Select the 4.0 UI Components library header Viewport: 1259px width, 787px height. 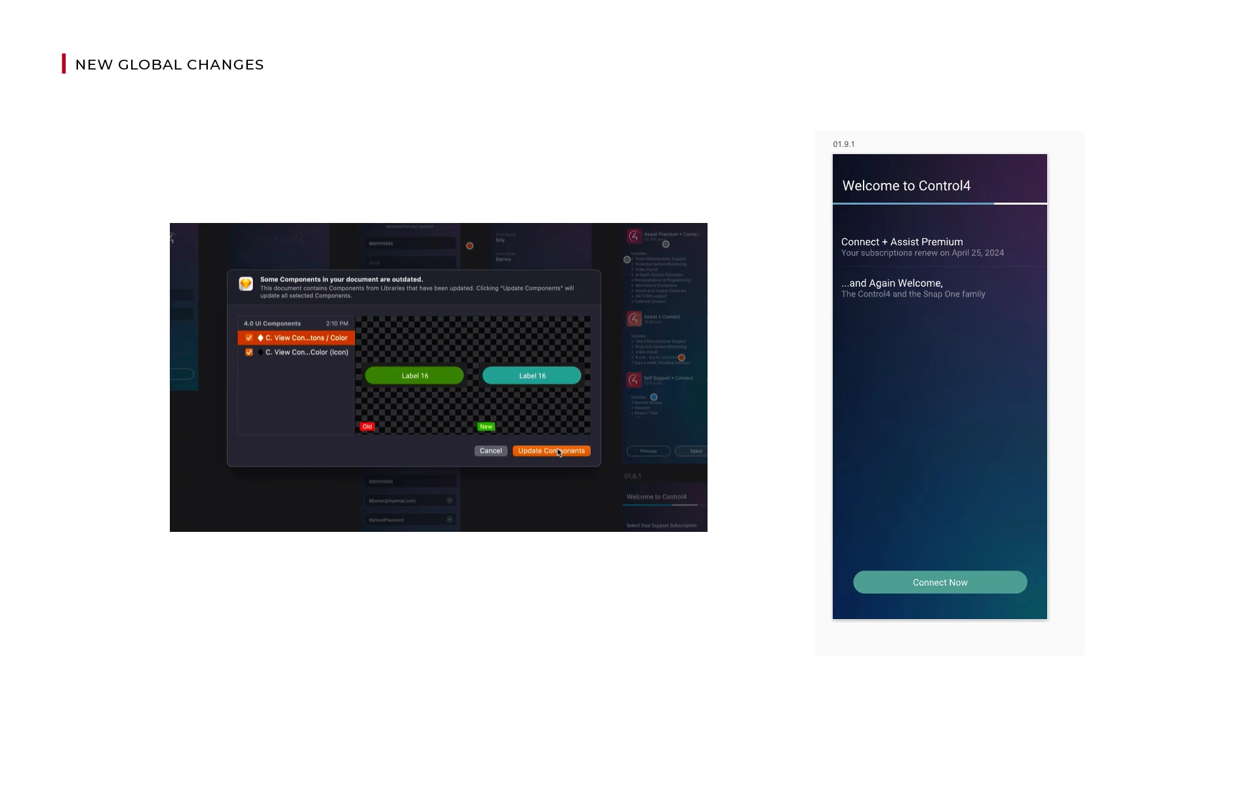coord(272,323)
